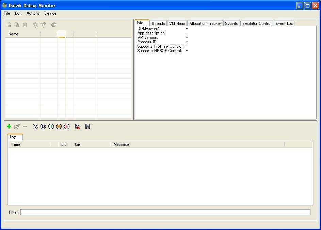Click the Time column header
Viewport: 321px width, 230px height.
click(x=29, y=144)
